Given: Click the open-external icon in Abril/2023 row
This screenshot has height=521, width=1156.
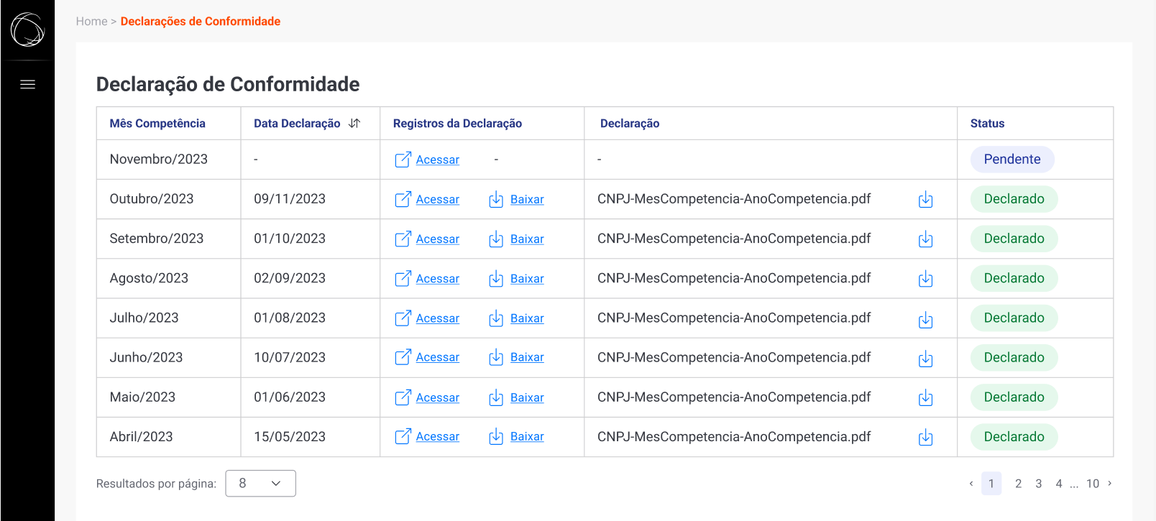Looking at the screenshot, I should point(403,436).
